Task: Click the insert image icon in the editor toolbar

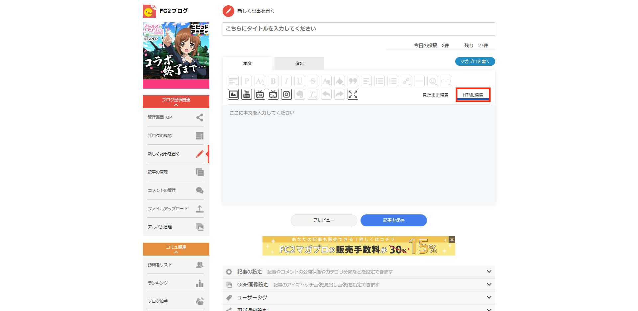Action: [x=233, y=94]
